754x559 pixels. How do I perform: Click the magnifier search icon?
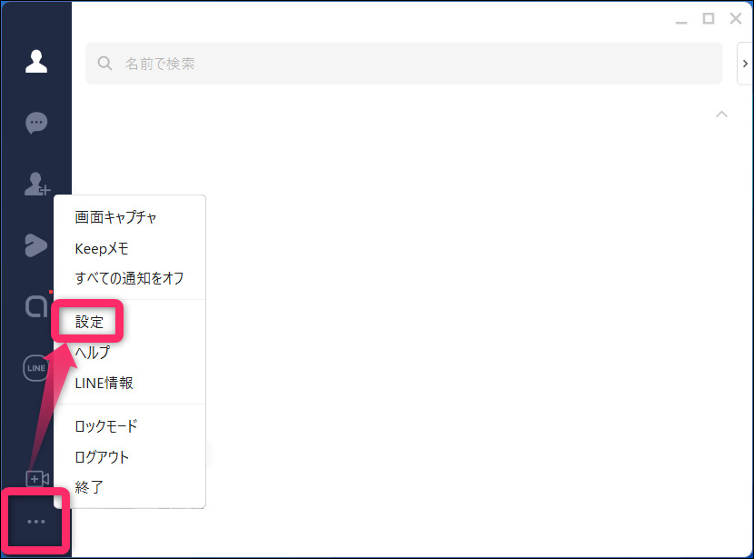(x=104, y=63)
